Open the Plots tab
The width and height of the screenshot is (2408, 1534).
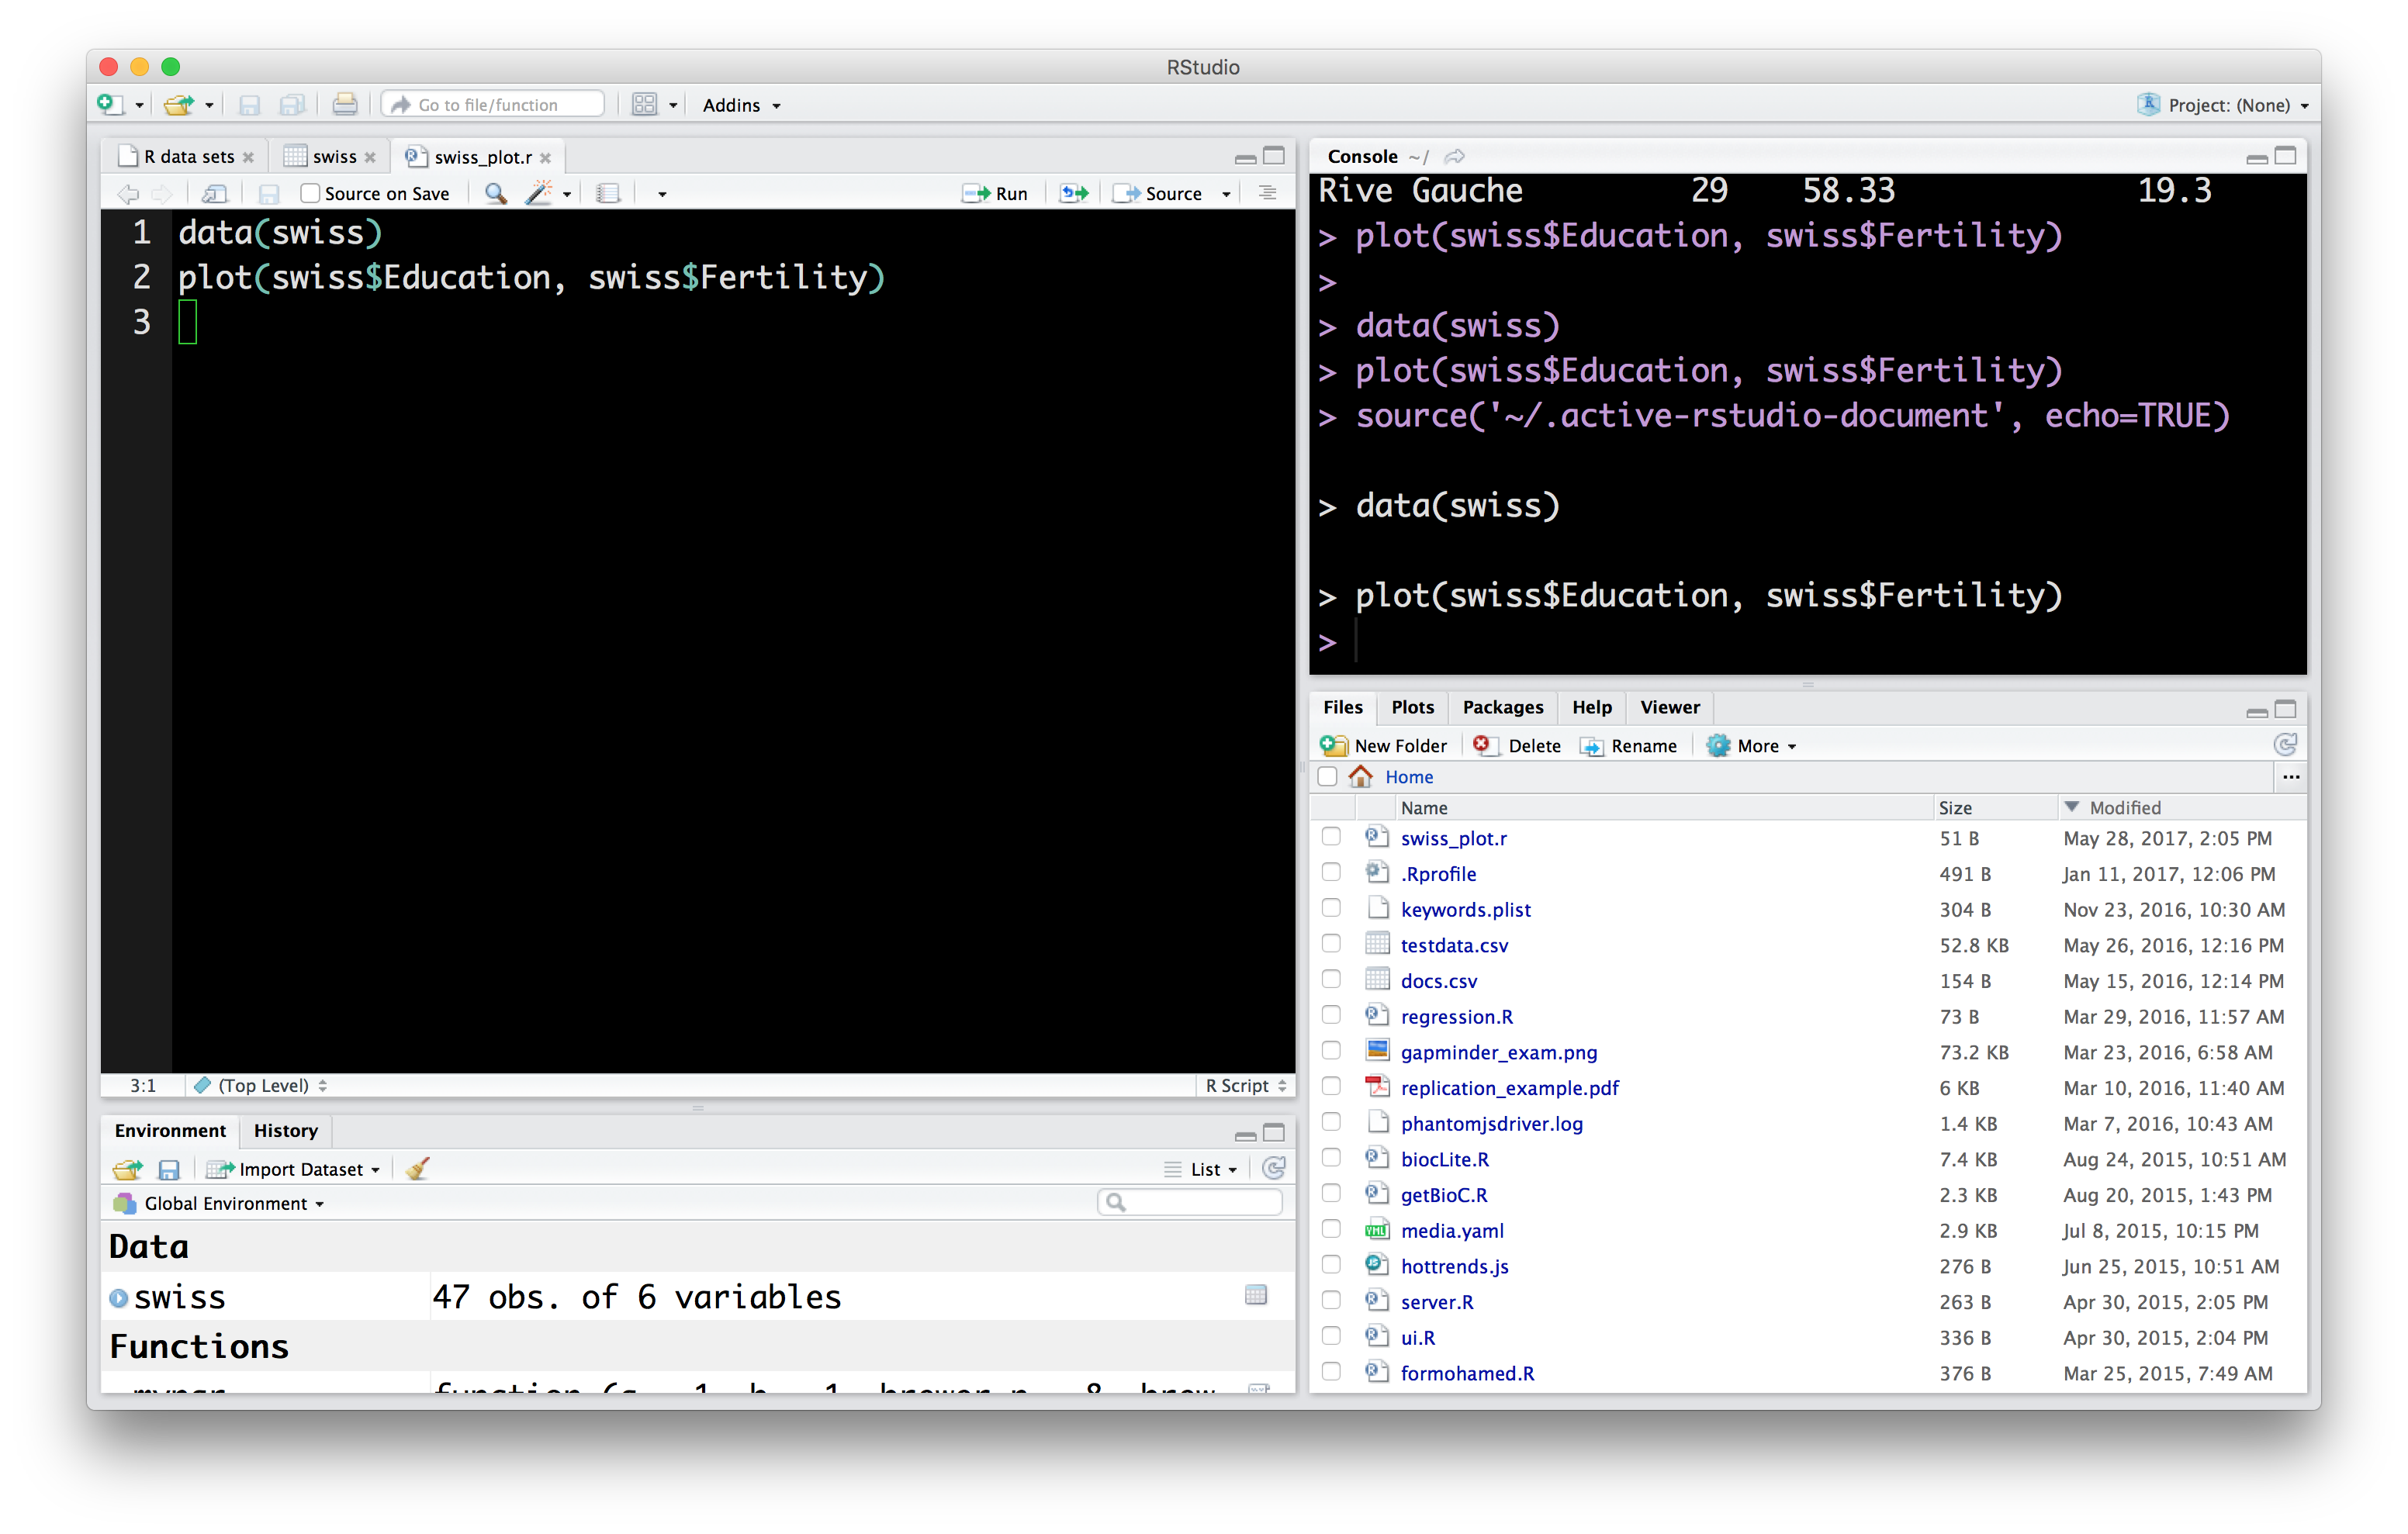[1412, 707]
